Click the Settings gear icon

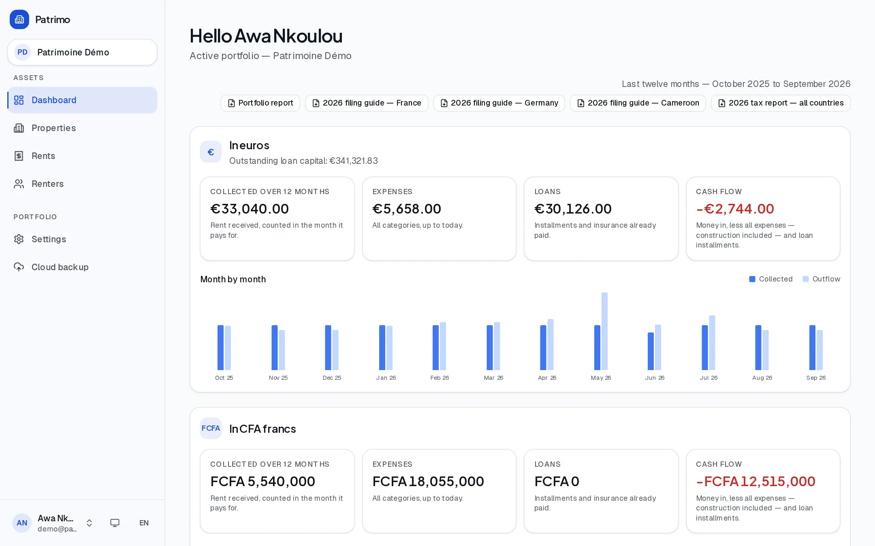(19, 239)
